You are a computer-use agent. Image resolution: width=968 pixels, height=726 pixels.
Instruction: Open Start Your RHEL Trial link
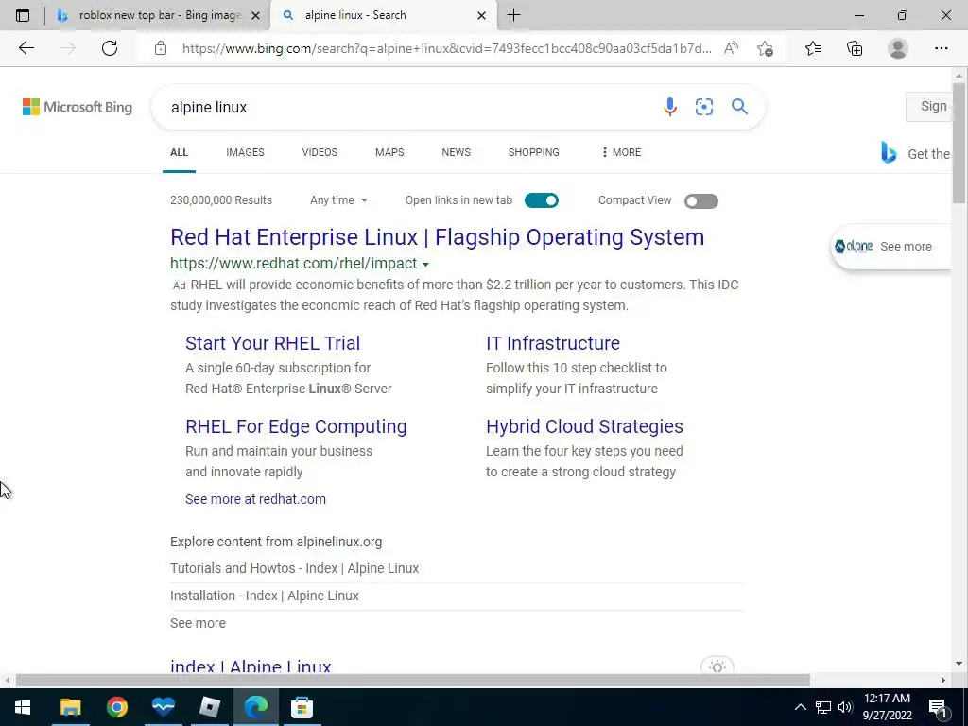(x=273, y=343)
